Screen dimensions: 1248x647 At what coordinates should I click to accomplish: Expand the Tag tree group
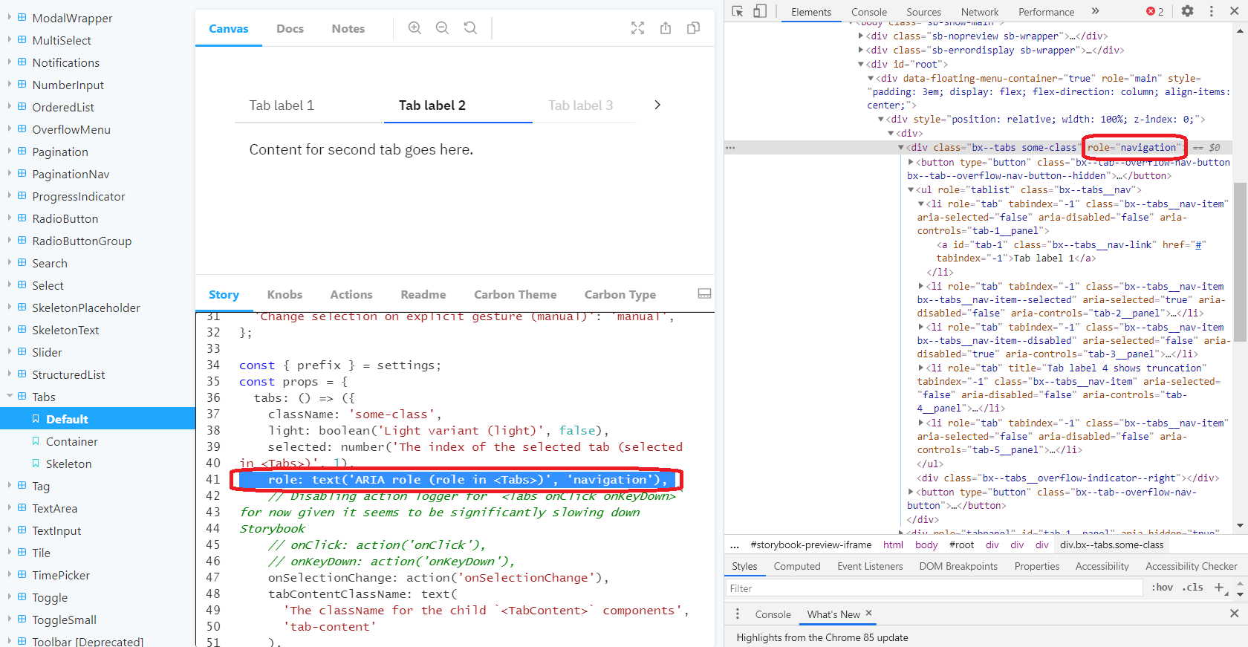10,486
